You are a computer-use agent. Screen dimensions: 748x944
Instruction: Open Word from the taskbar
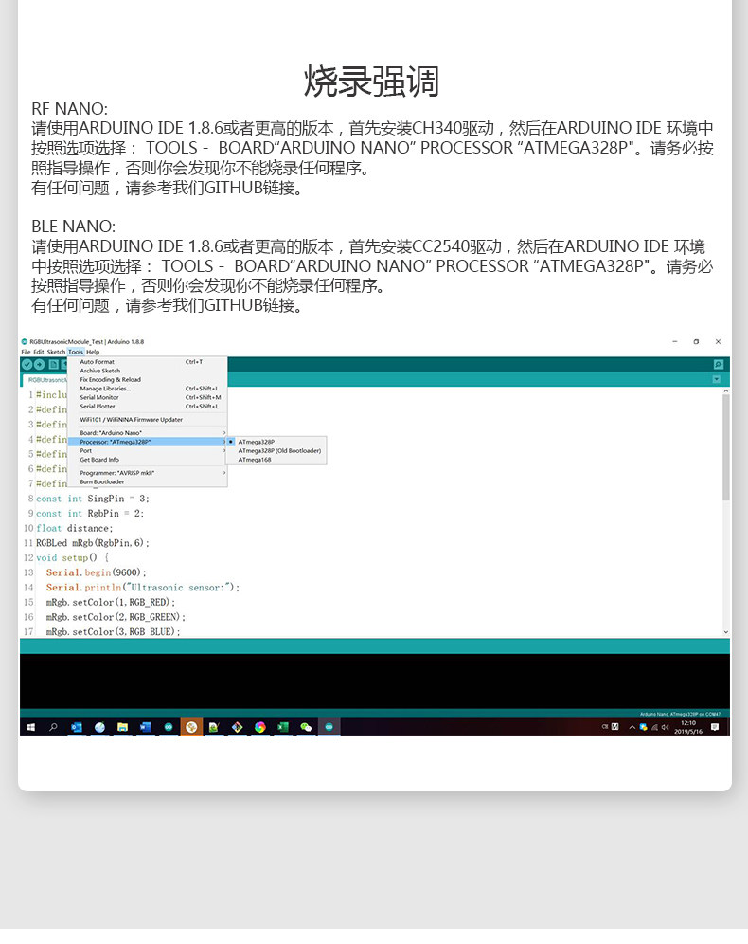(146, 727)
